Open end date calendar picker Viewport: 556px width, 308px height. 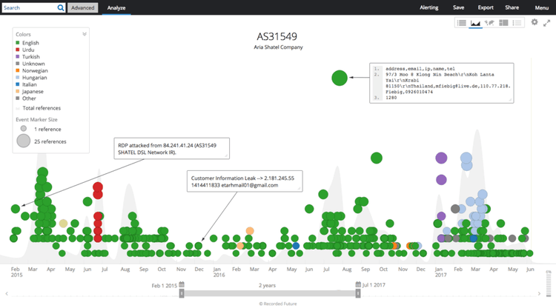pyautogui.click(x=357, y=284)
